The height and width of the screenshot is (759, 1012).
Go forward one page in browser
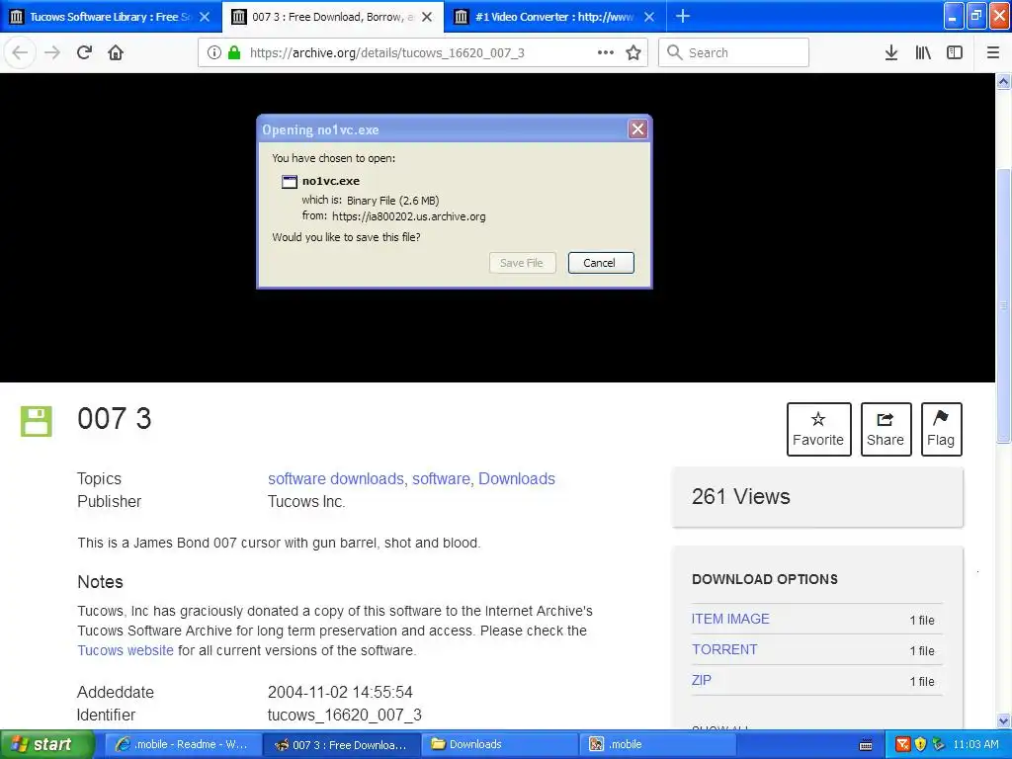pyautogui.click(x=52, y=52)
